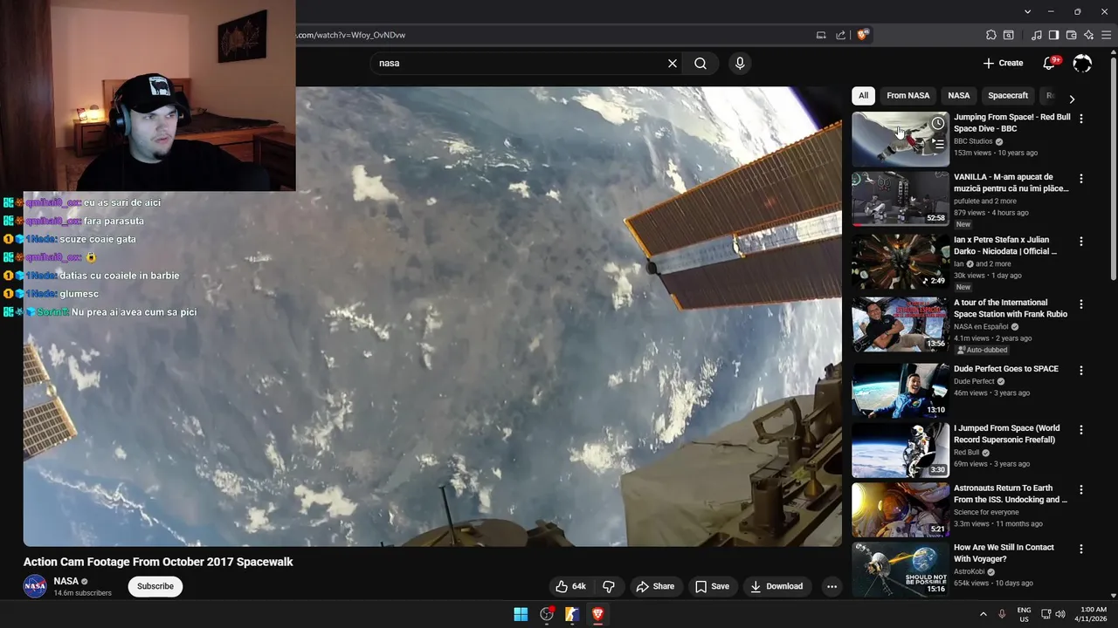Image resolution: width=1118 pixels, height=628 pixels.
Task: Click the watch later clock on first thumbnail
Action: (938, 123)
